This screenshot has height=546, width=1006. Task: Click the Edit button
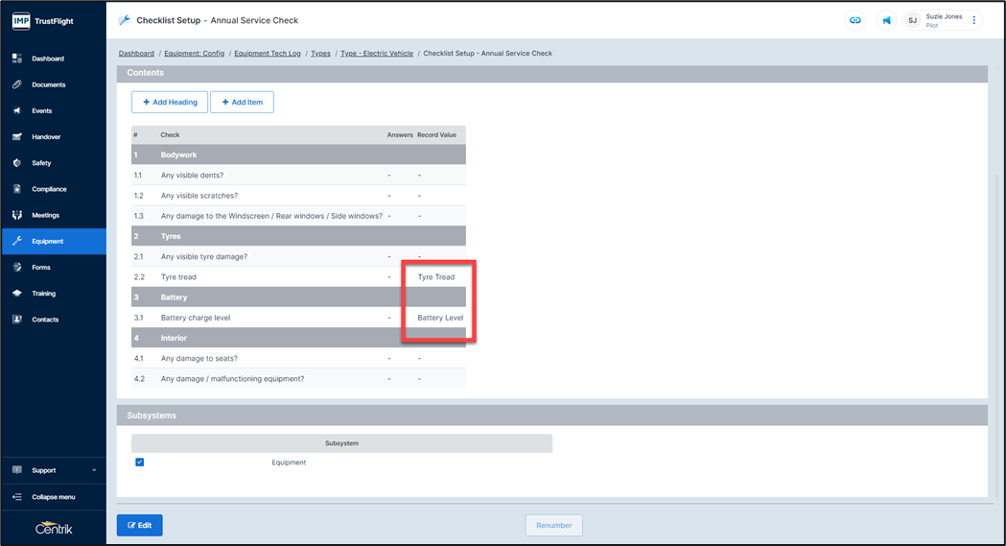(140, 525)
